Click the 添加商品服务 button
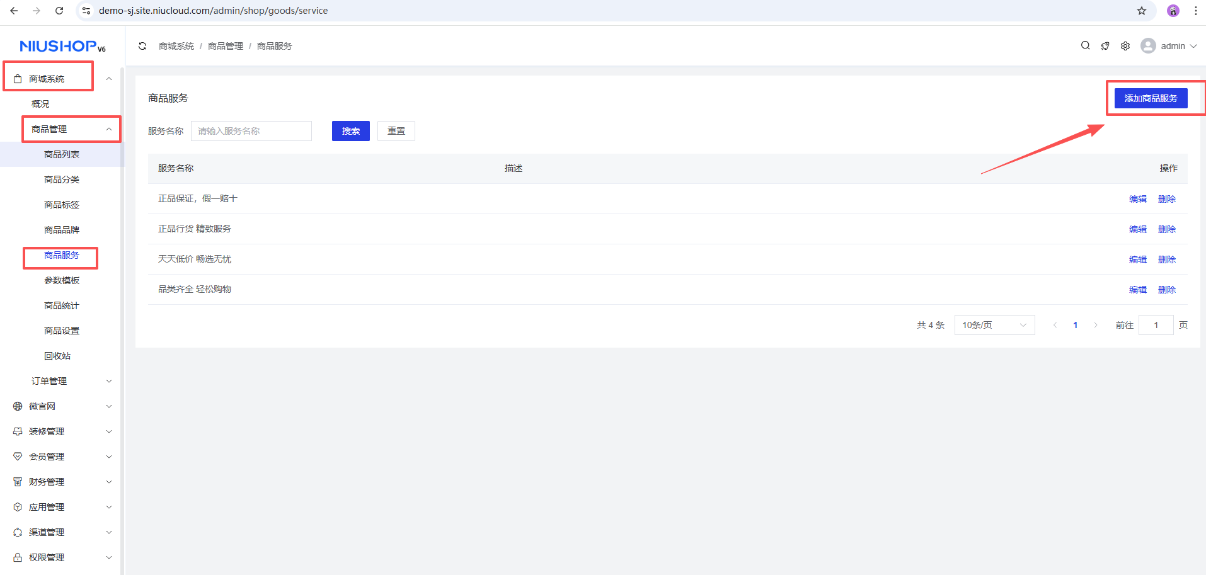Image resolution: width=1206 pixels, height=575 pixels. click(1151, 98)
